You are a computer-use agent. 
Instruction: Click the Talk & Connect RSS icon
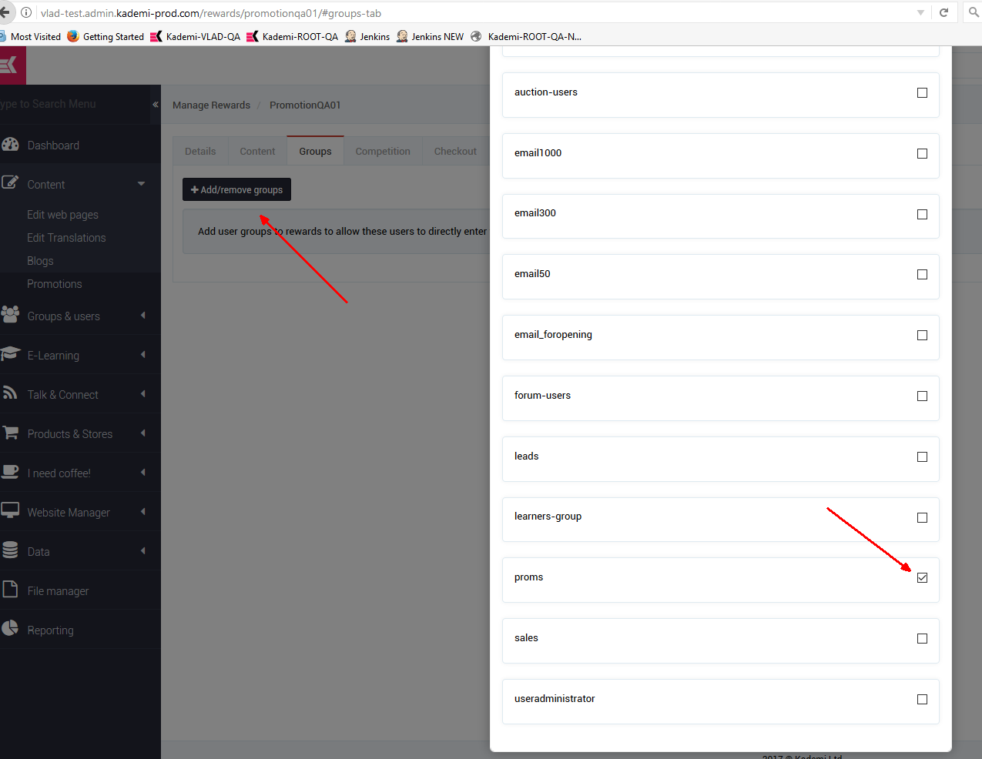tap(10, 393)
